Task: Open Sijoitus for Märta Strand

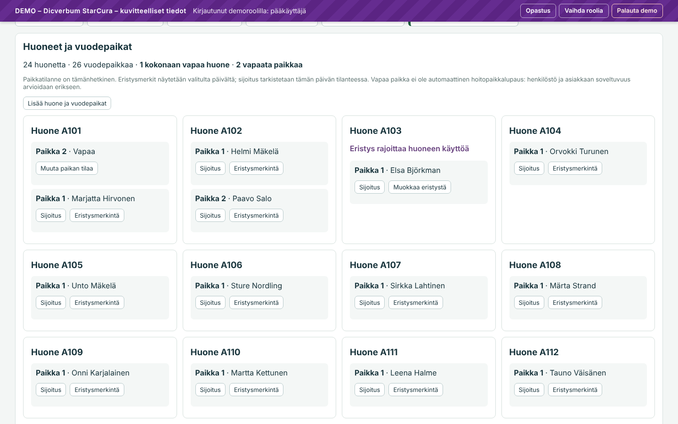Action: [x=529, y=302]
